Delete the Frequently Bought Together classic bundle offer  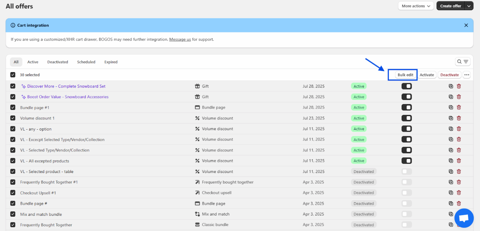coord(459,225)
